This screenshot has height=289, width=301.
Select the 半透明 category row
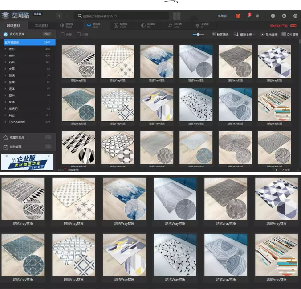pyautogui.click(x=28, y=109)
